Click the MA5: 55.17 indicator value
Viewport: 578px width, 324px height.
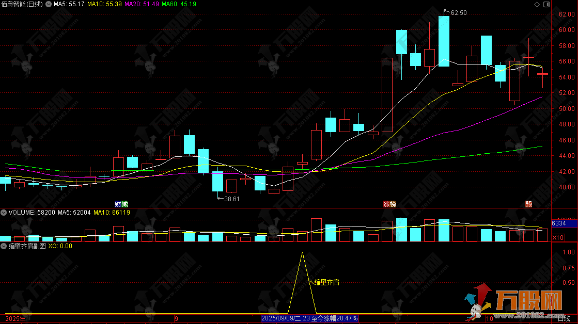pos(69,4)
